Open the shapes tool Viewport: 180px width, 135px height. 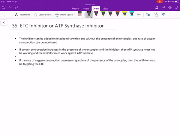tap(148, 15)
